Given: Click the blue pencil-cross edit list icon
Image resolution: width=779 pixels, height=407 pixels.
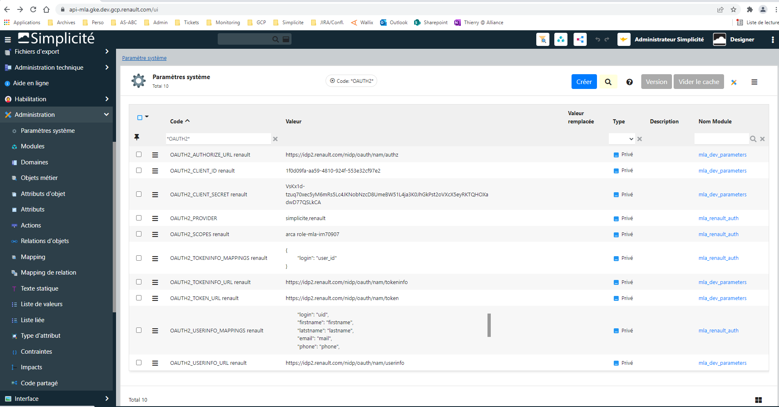Looking at the screenshot, I should [x=734, y=82].
